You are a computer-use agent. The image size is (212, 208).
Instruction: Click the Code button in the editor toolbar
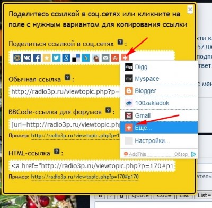coord(164,196)
